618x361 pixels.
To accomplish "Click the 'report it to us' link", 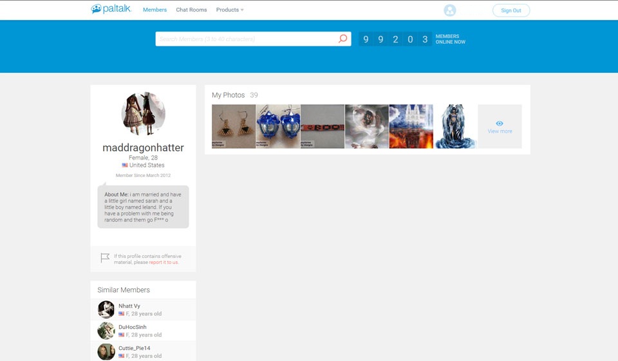I will 164,263.
